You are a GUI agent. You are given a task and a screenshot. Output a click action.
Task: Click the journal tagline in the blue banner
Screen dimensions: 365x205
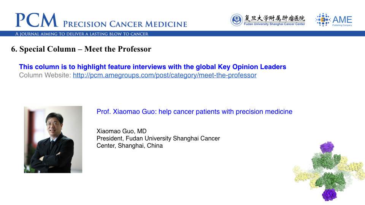[82, 34]
